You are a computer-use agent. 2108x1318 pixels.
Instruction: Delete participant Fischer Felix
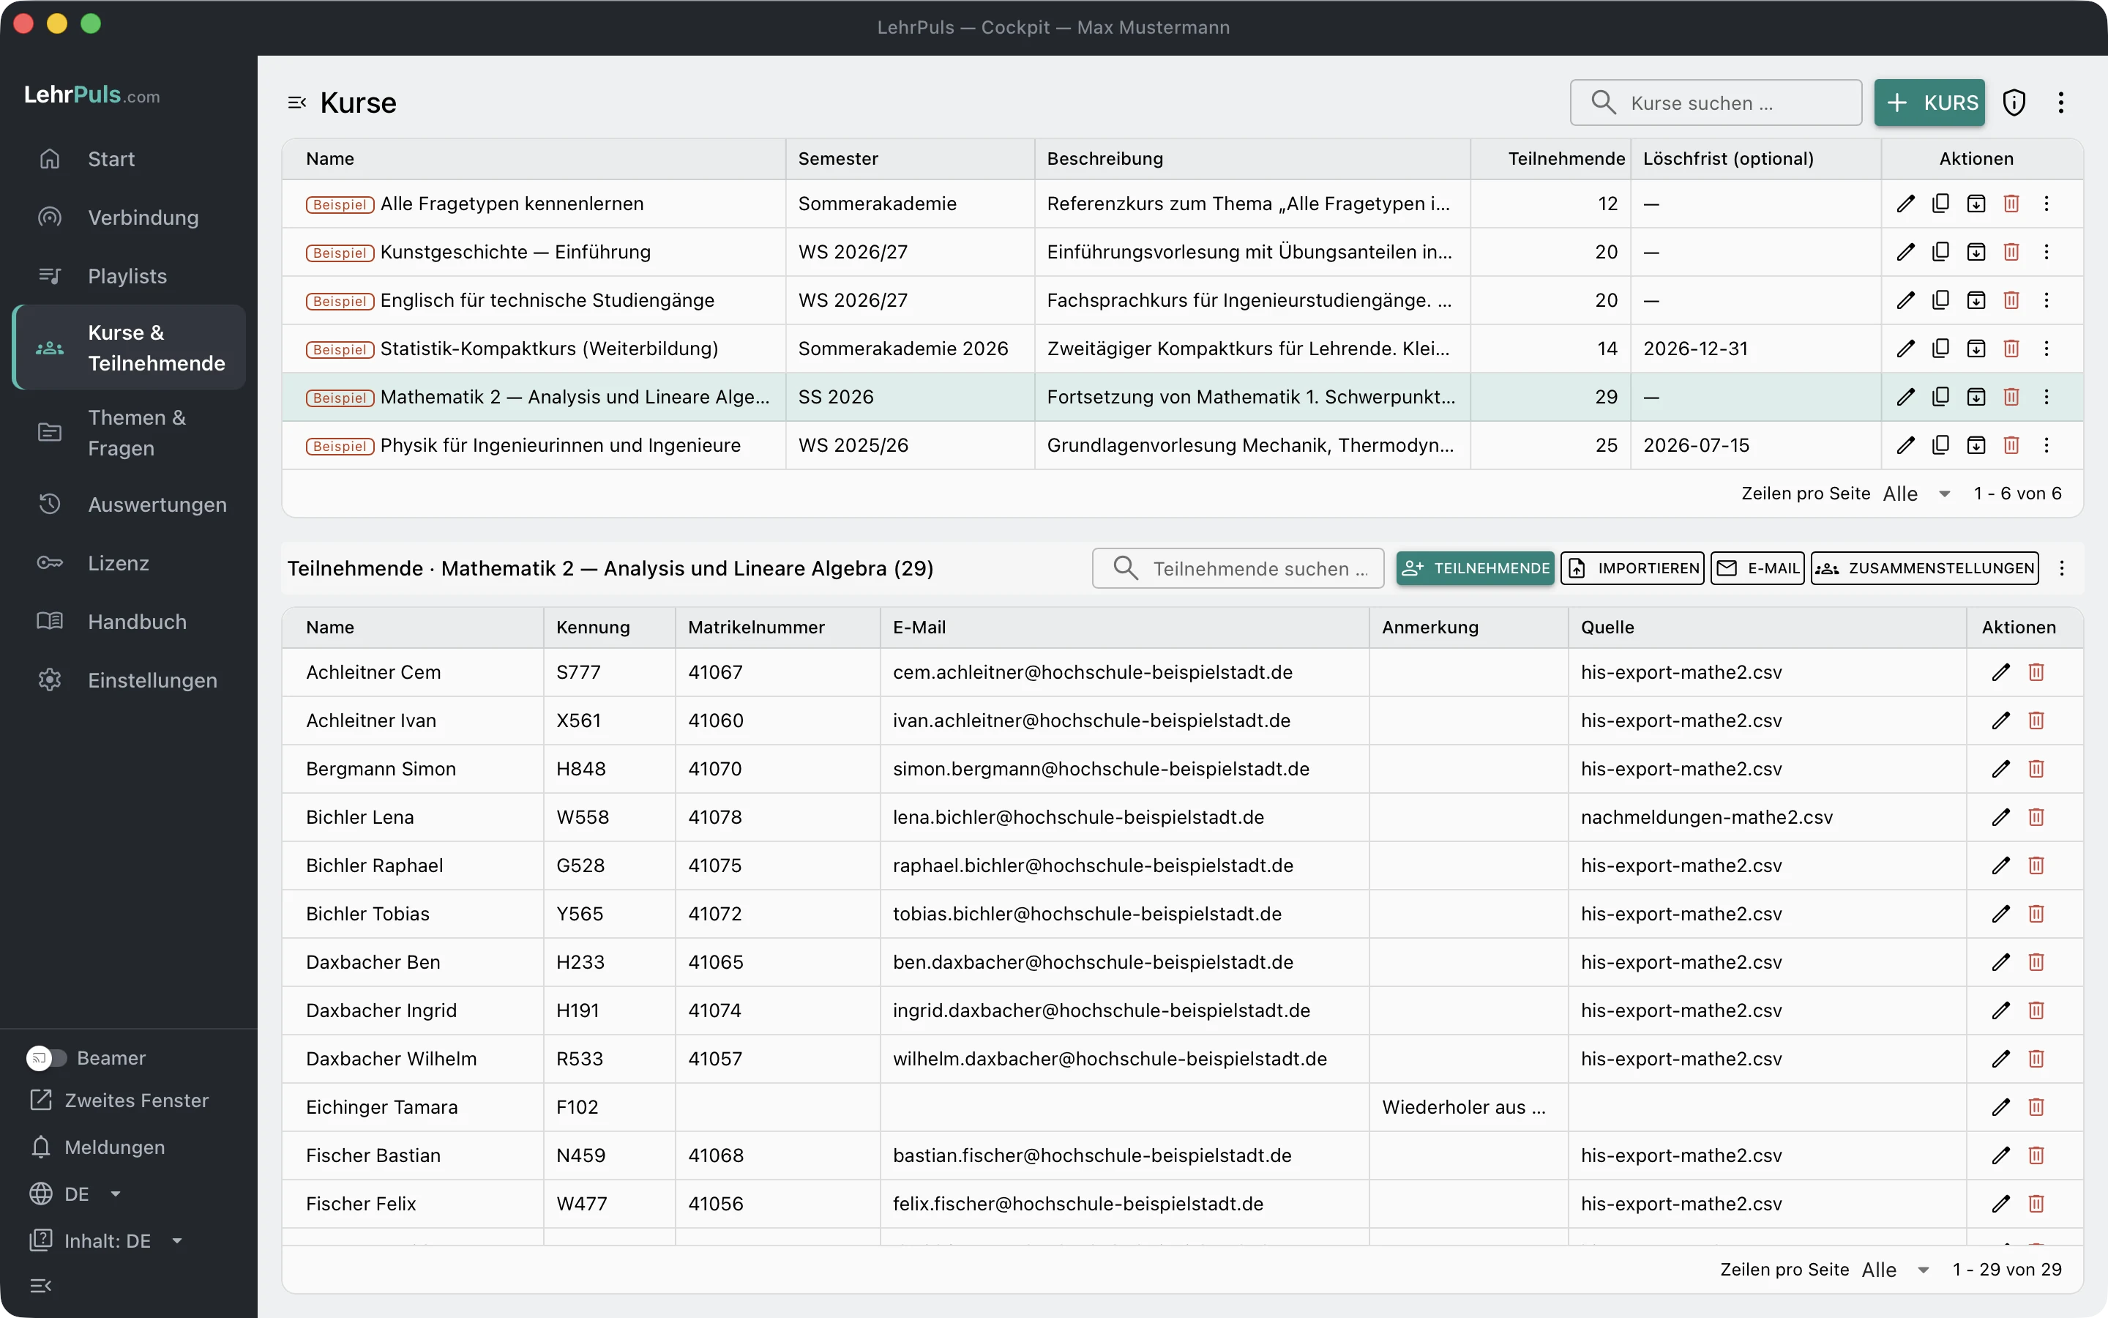2036,1204
